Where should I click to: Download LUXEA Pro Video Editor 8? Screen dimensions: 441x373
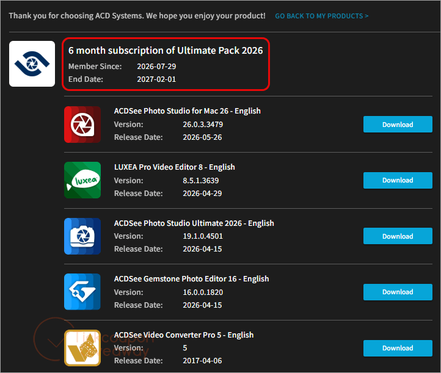pyautogui.click(x=398, y=180)
